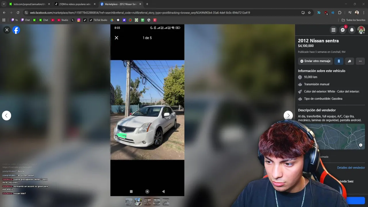The width and height of the screenshot is (368, 207).
Task: Close the kick.com popout tab
Action: click(x=49, y=4)
